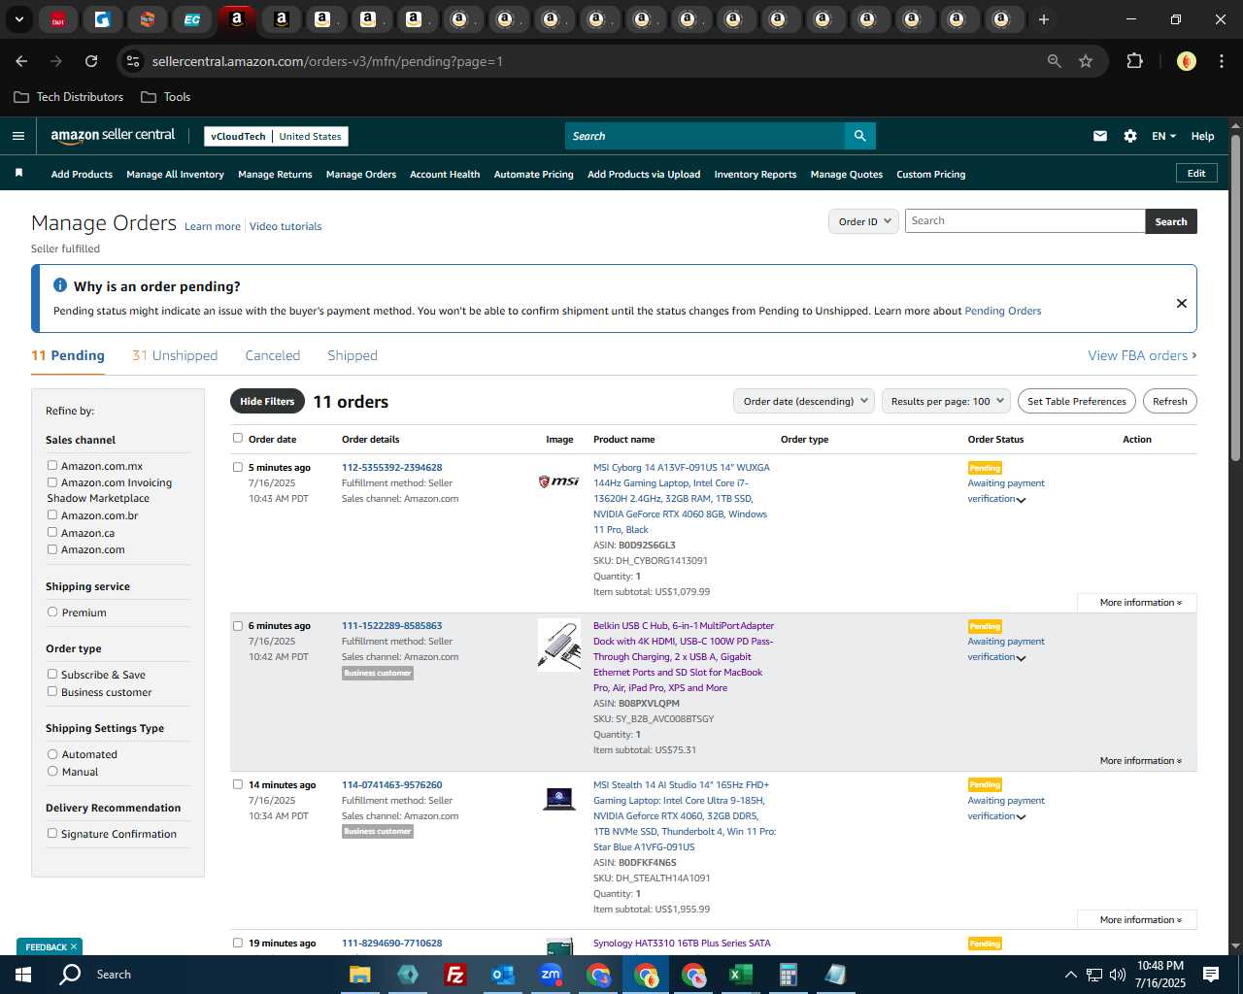Click the Belkin USB C Hub product image
This screenshot has height=994, width=1243.
click(559, 645)
